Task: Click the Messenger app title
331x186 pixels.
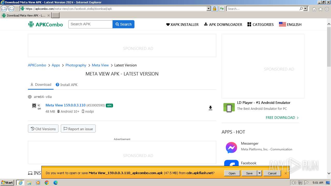Action: pos(250,143)
